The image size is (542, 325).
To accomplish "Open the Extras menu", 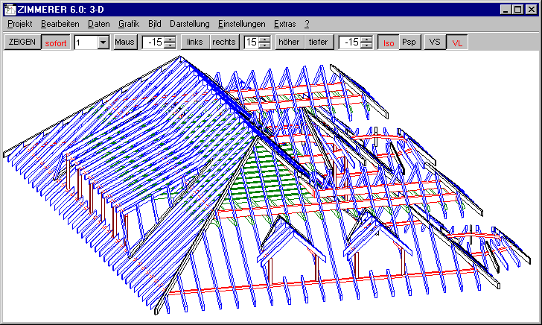I will pyautogui.click(x=285, y=24).
